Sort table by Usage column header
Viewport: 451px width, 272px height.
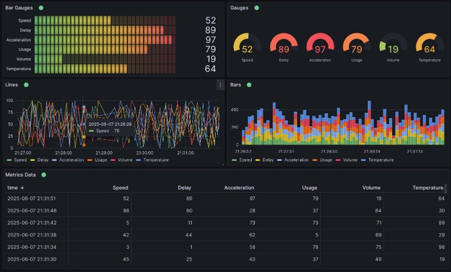pyautogui.click(x=309, y=188)
